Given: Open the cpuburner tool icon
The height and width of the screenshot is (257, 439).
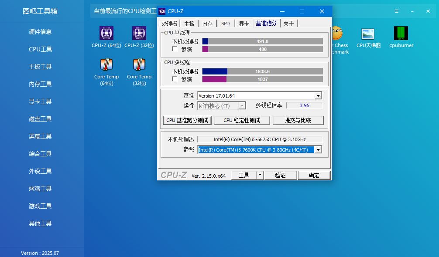Looking at the screenshot, I should [401, 33].
